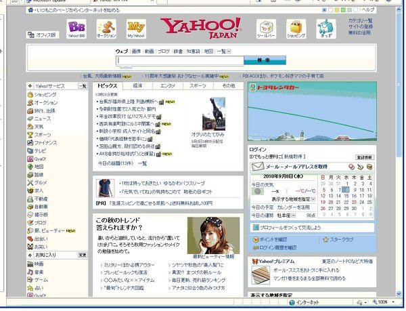Click the mail envelope icon

point(258,167)
